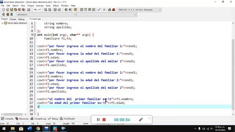This screenshot has width=235, height=132.
Task: Click the Profile Analysis chart icon
Action: pos(109,10)
